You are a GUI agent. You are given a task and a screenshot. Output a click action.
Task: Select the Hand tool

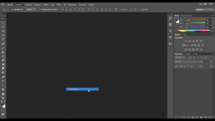tap(3, 94)
